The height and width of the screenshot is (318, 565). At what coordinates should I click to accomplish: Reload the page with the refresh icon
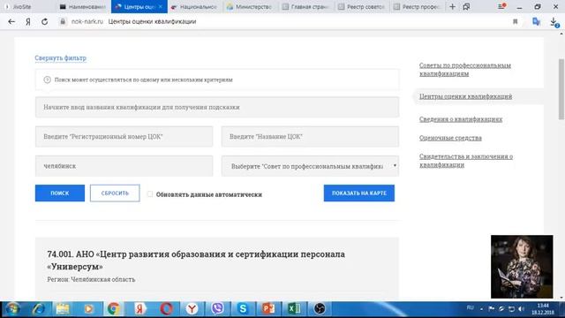(44, 21)
